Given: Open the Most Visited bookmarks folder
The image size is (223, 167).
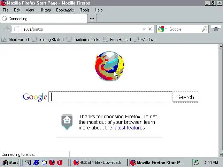Looking at the screenshot, I should [15, 39].
